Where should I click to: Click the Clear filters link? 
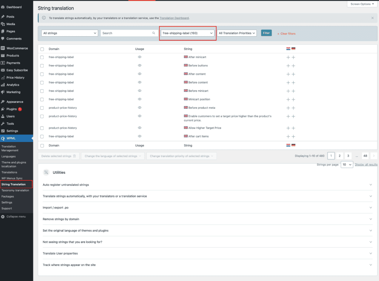[288, 34]
